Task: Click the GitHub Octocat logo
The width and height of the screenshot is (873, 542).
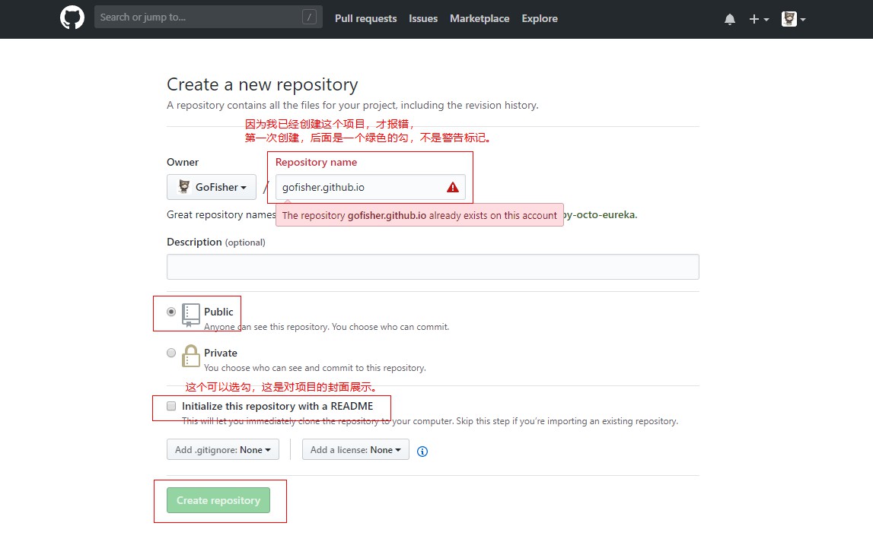Action: [72, 18]
